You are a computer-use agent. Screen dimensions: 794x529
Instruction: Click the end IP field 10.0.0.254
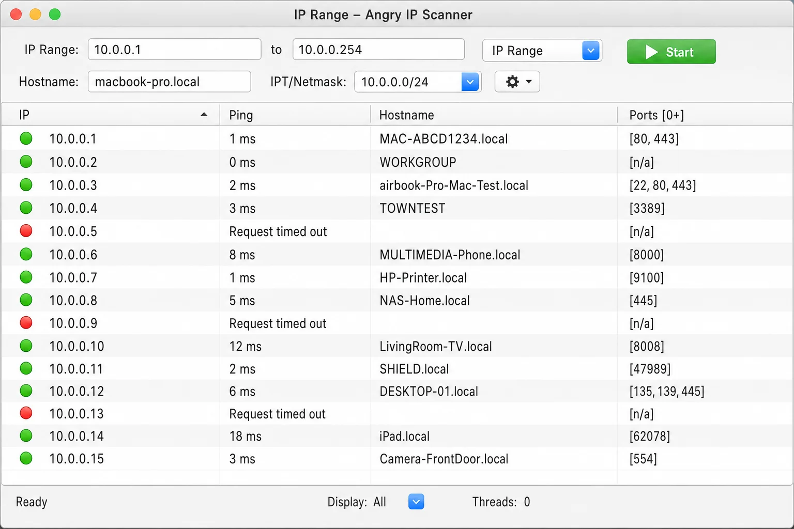[x=378, y=50]
